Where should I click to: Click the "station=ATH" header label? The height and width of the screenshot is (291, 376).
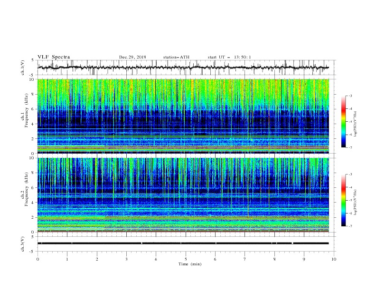[x=176, y=57]
